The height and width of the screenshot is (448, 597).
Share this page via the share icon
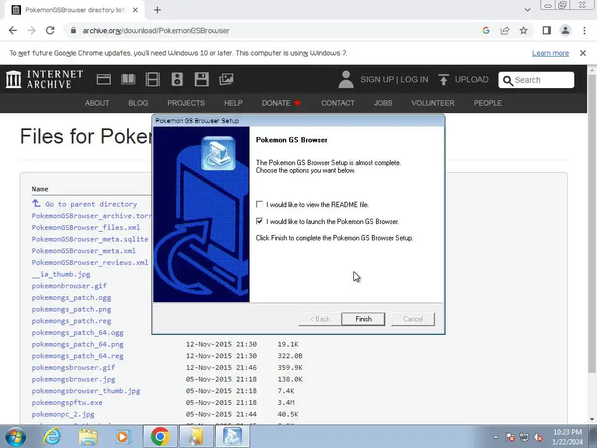click(505, 30)
